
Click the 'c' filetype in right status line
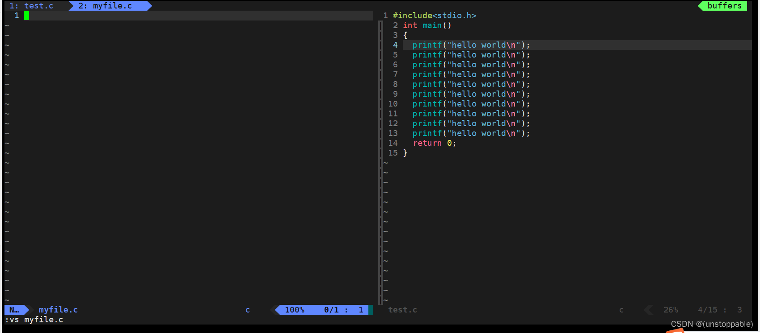coord(621,310)
